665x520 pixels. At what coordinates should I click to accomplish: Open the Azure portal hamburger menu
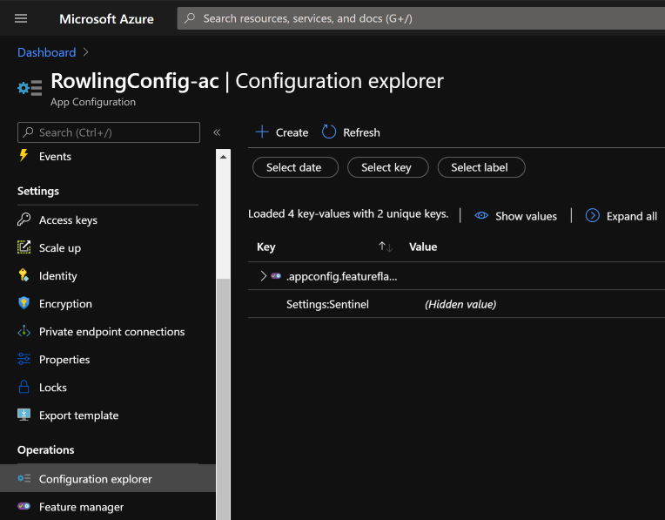point(21,18)
